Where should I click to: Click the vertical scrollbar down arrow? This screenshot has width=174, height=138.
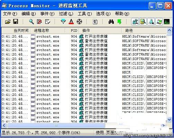point(169,120)
